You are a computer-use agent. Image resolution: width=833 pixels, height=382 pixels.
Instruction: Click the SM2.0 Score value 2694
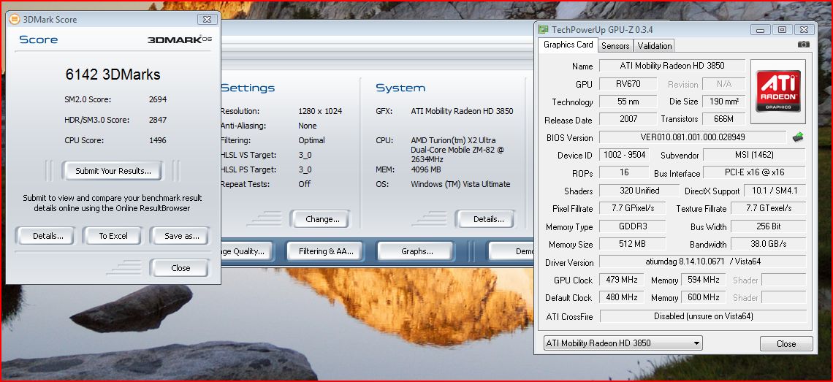tap(158, 99)
